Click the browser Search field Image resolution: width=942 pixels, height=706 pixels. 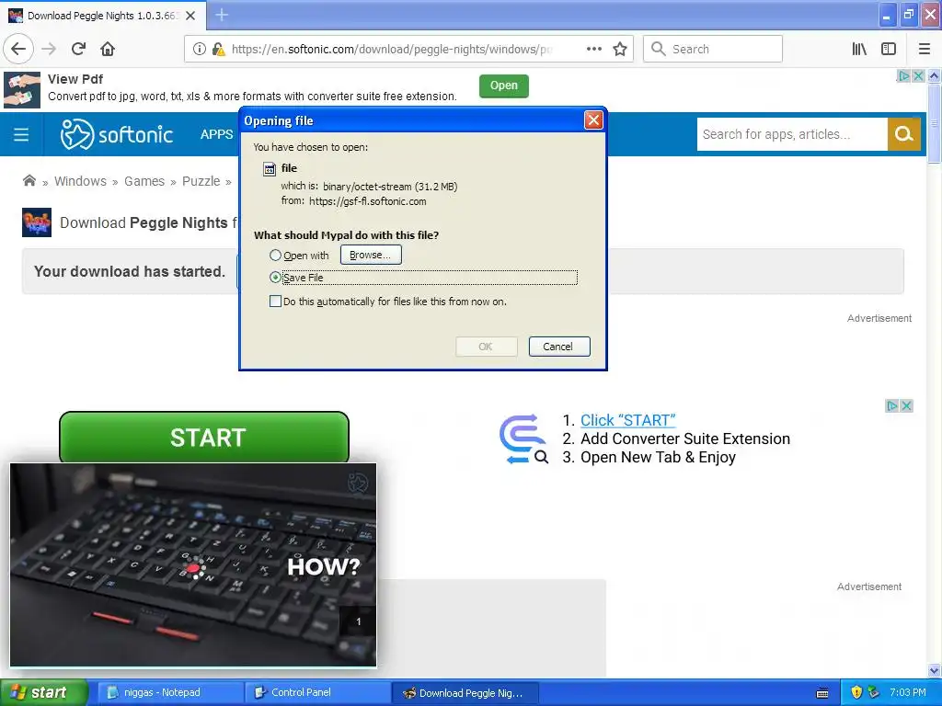point(713,50)
